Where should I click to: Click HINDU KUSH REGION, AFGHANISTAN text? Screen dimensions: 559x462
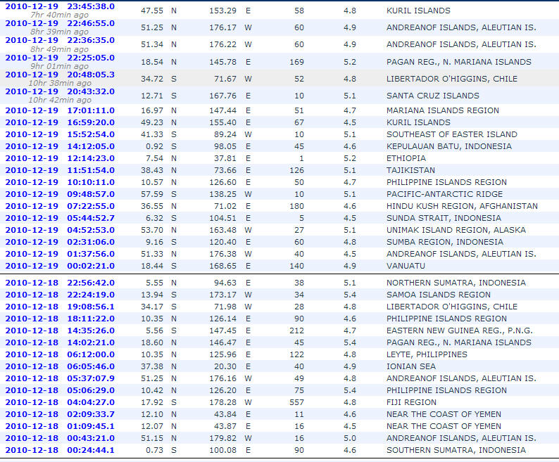click(462, 206)
